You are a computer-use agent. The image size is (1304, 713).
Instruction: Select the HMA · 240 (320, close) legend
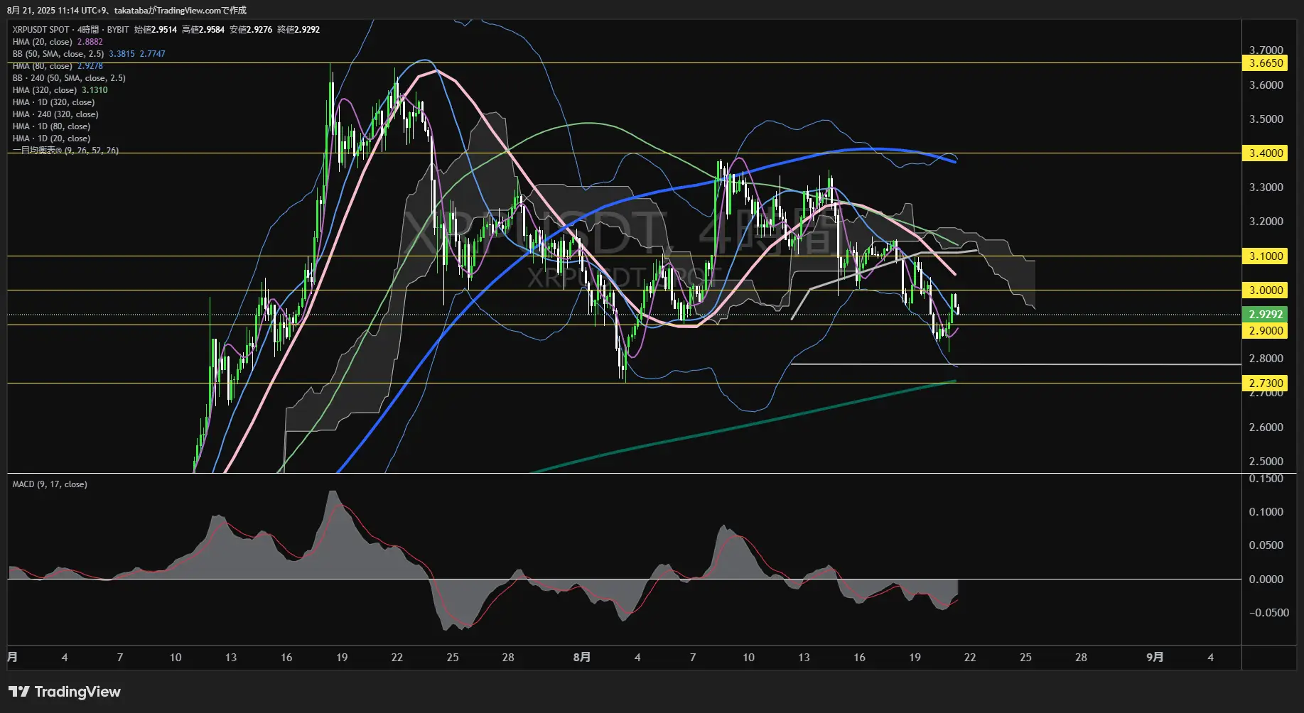(55, 114)
